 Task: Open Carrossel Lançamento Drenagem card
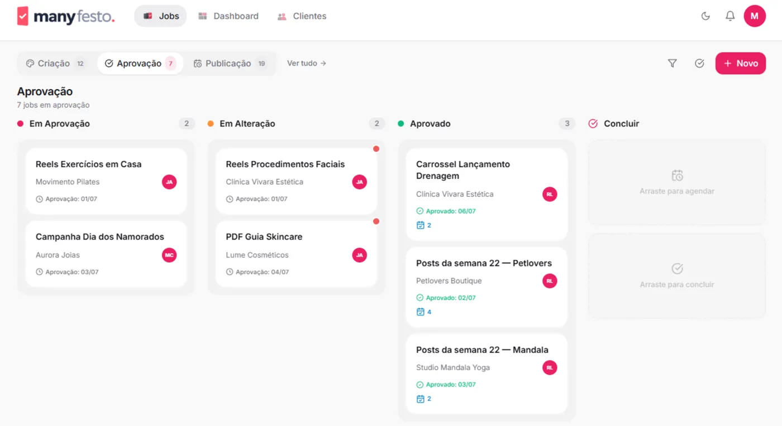point(487,194)
